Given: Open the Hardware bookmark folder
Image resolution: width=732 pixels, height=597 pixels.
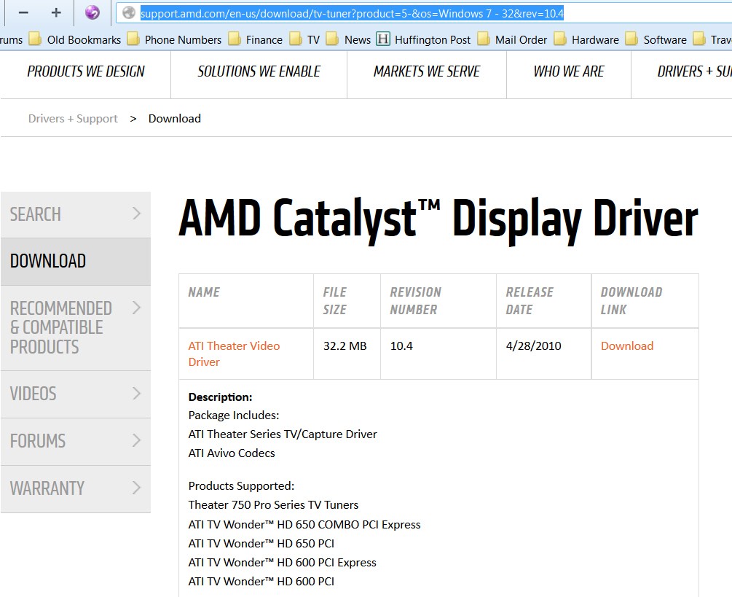Looking at the screenshot, I should pyautogui.click(x=586, y=39).
